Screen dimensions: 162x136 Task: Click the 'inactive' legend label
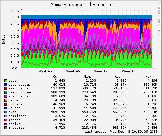tap(16, 128)
